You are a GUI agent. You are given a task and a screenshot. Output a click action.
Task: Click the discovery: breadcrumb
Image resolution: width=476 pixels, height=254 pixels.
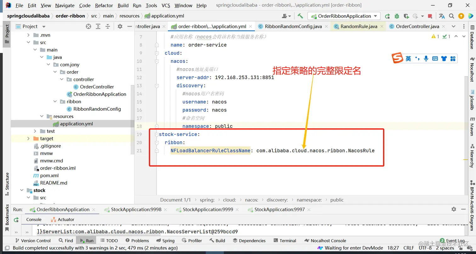(277, 200)
